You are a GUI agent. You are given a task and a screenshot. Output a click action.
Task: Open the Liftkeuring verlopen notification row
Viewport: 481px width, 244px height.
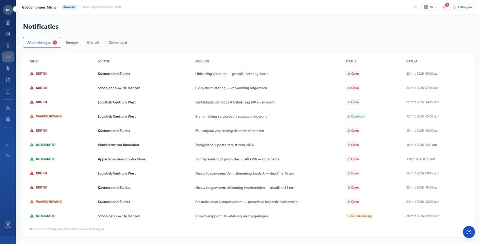click(x=232, y=74)
